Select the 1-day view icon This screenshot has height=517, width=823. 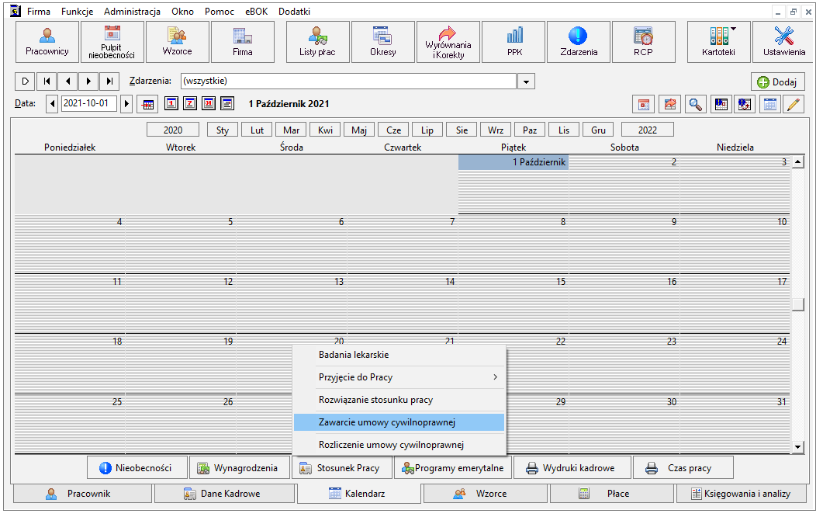click(171, 103)
